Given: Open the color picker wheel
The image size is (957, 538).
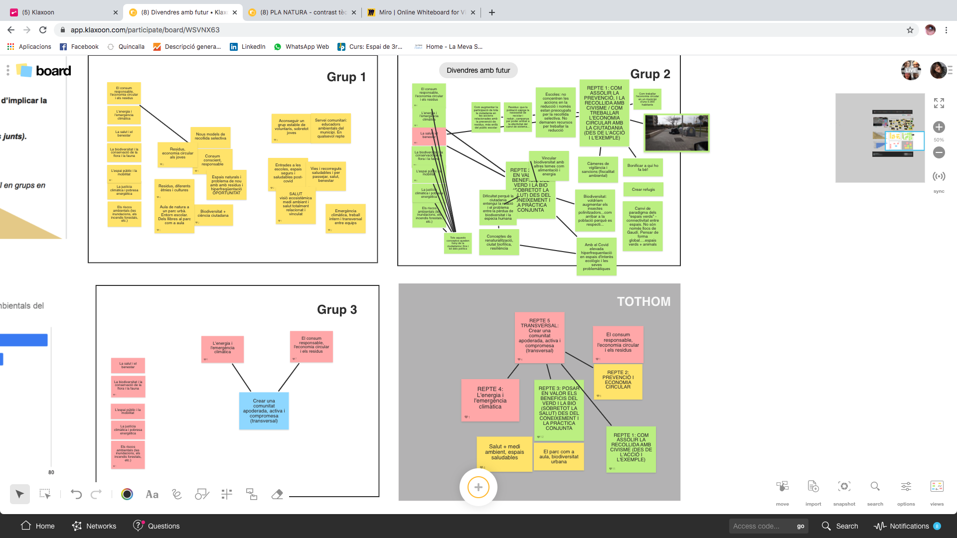Looking at the screenshot, I should 127,494.
